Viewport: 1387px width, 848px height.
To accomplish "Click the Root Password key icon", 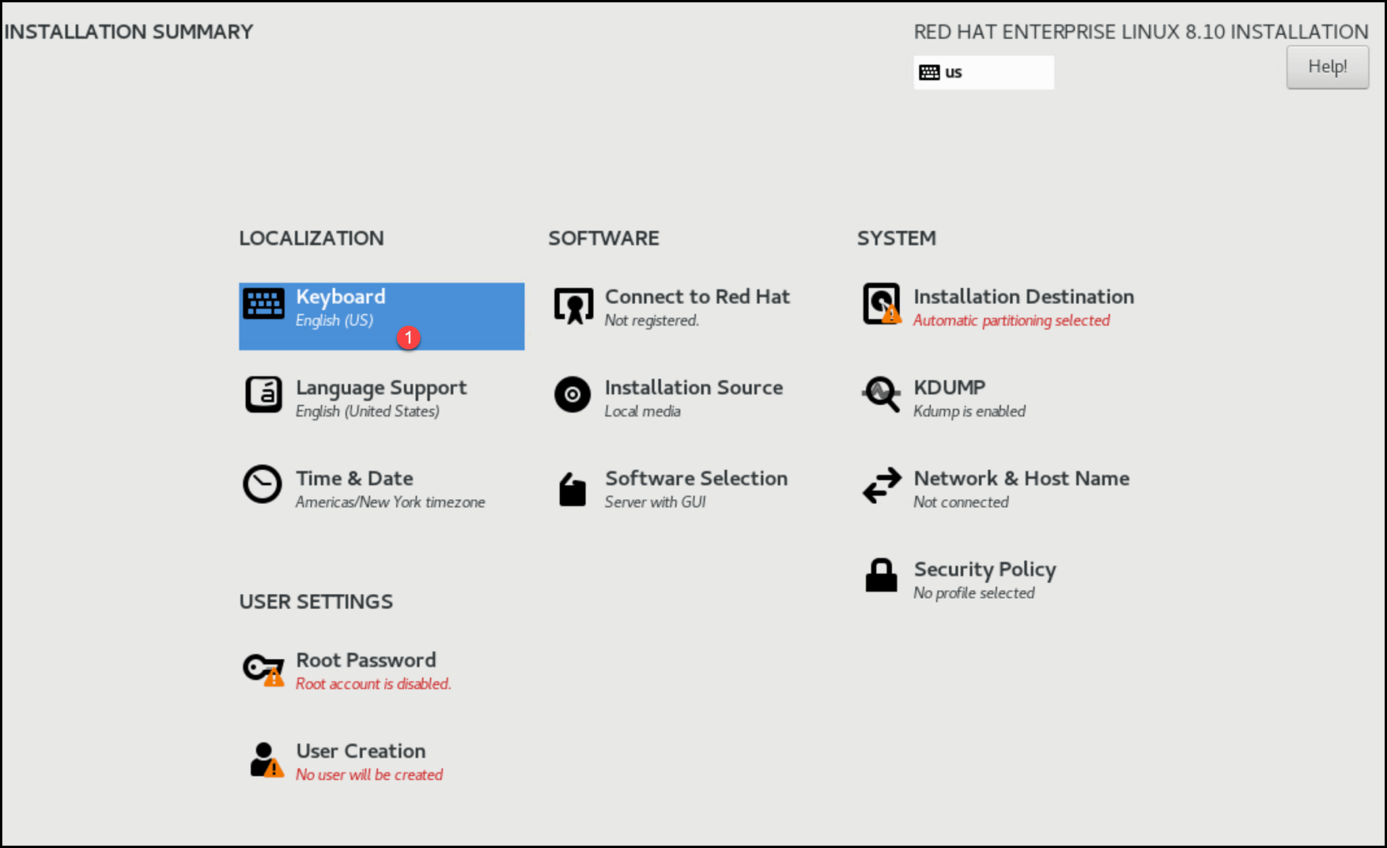I will coord(262,669).
